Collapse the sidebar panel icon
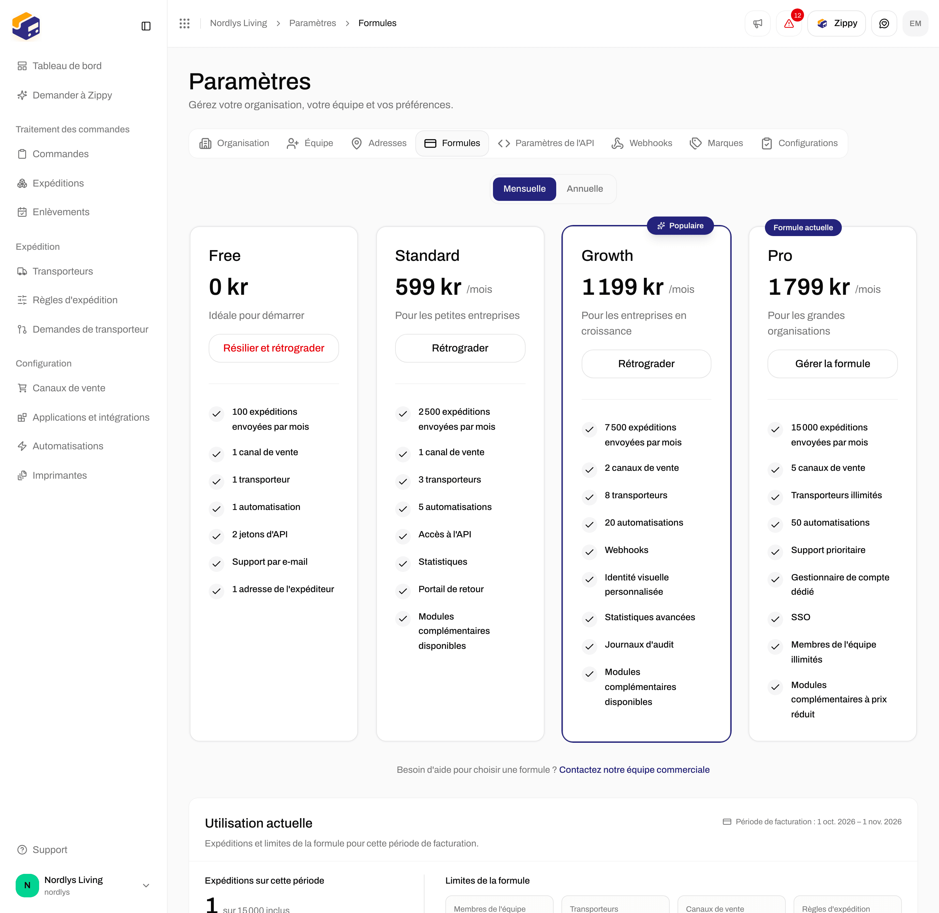The width and height of the screenshot is (939, 913). (x=146, y=26)
